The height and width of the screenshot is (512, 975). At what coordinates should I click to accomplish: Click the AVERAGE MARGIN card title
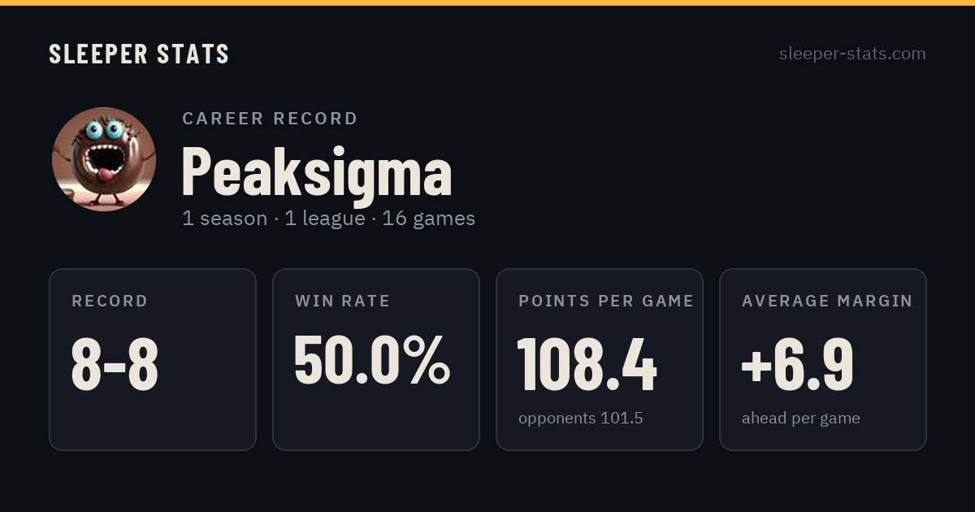(827, 302)
